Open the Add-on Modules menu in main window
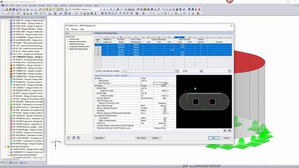The width and height of the screenshot is (299, 168). (x=76, y=6)
